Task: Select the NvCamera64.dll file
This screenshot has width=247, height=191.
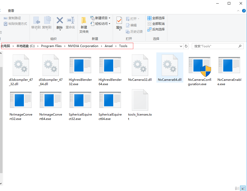Action: click(170, 68)
